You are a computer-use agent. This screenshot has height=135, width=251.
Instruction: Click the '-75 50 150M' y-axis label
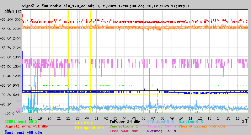point(10,67)
